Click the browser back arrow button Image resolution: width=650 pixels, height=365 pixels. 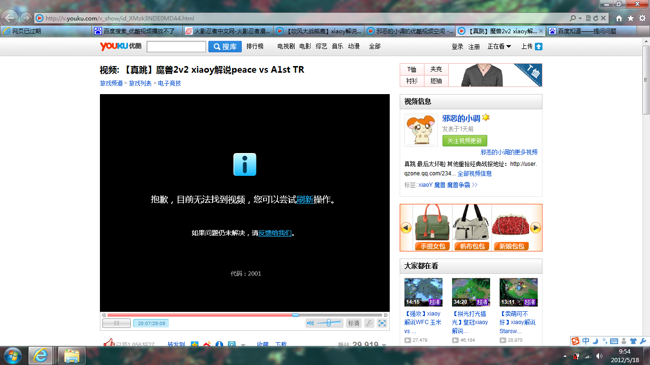point(10,18)
